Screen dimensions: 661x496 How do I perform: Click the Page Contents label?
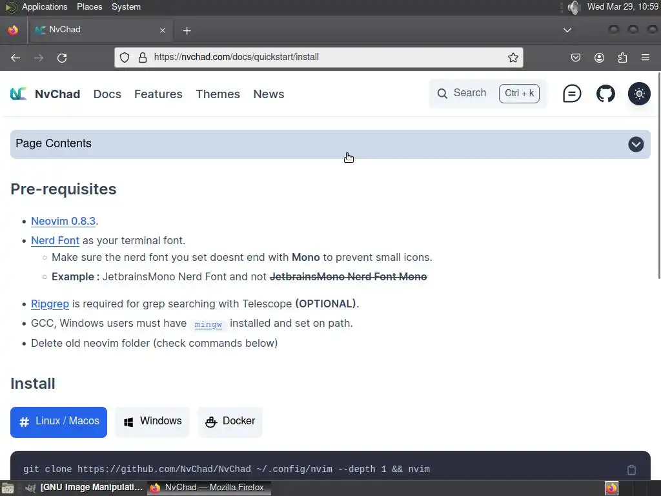[54, 143]
